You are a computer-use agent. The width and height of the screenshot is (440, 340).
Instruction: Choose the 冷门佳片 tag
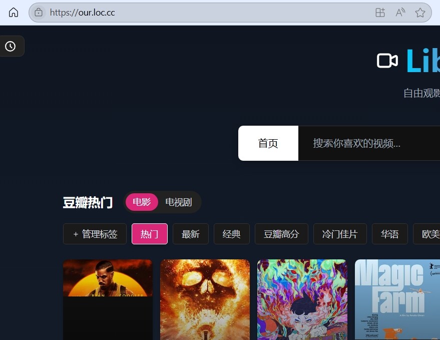coord(340,234)
